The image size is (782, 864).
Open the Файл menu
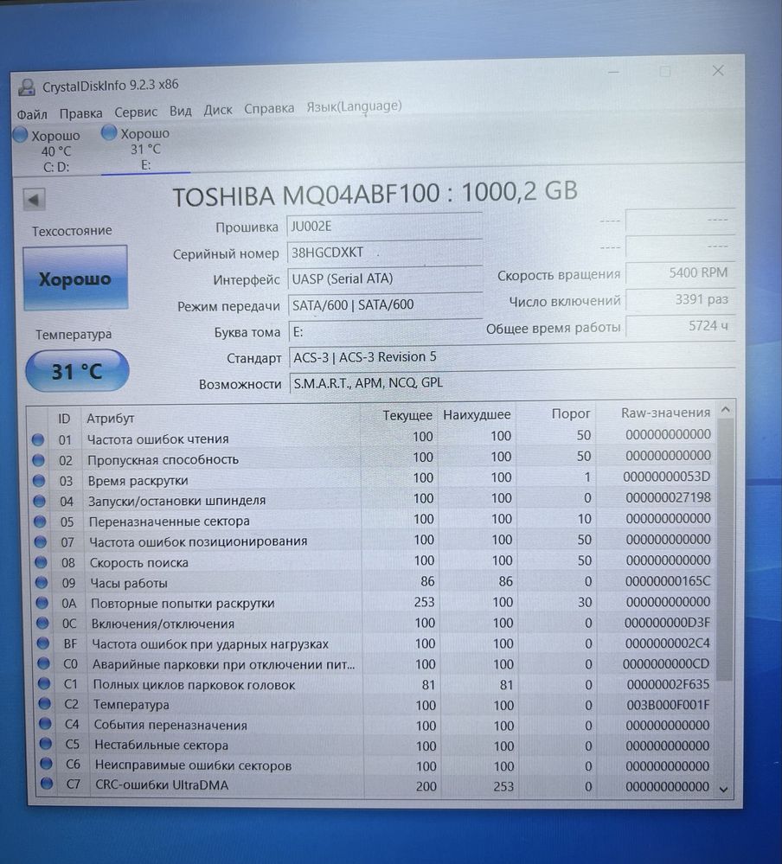[x=32, y=114]
